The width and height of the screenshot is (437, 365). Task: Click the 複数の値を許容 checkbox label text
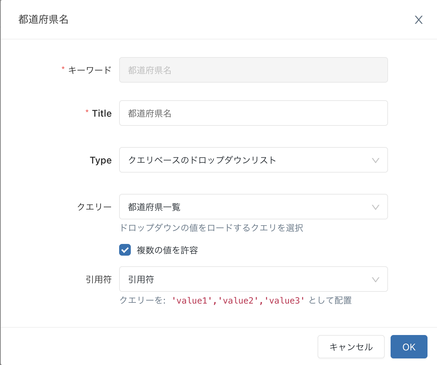click(x=167, y=251)
